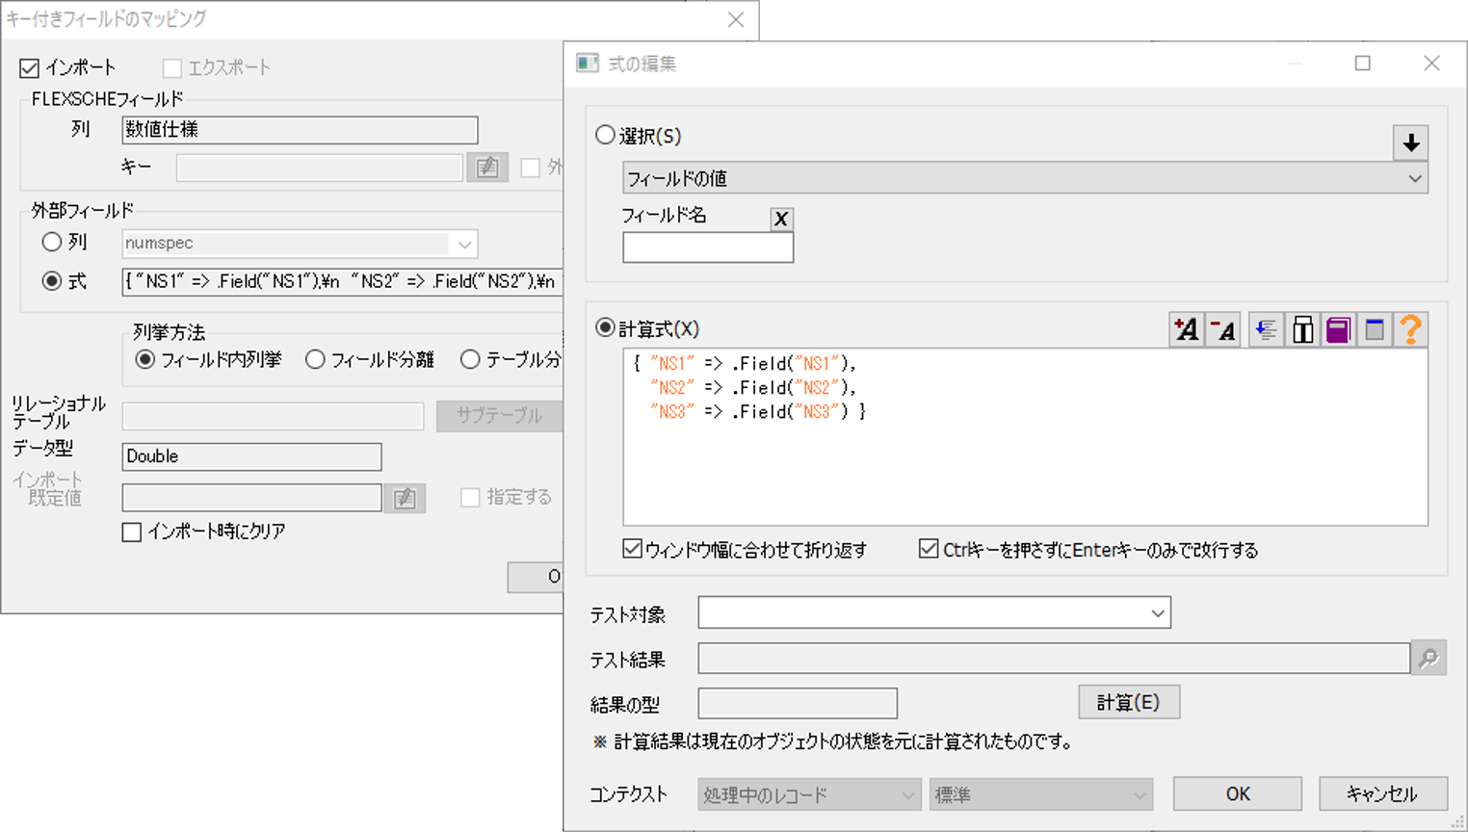The width and height of the screenshot is (1468, 832).
Task: Toggle ウィンドウ幅に合わせて折り返す checkbox
Action: [x=633, y=550]
